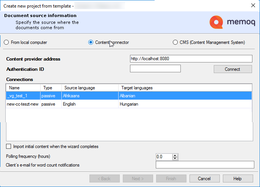Select the From local computer option
This screenshot has height=187, width=260.
(x=6, y=42)
